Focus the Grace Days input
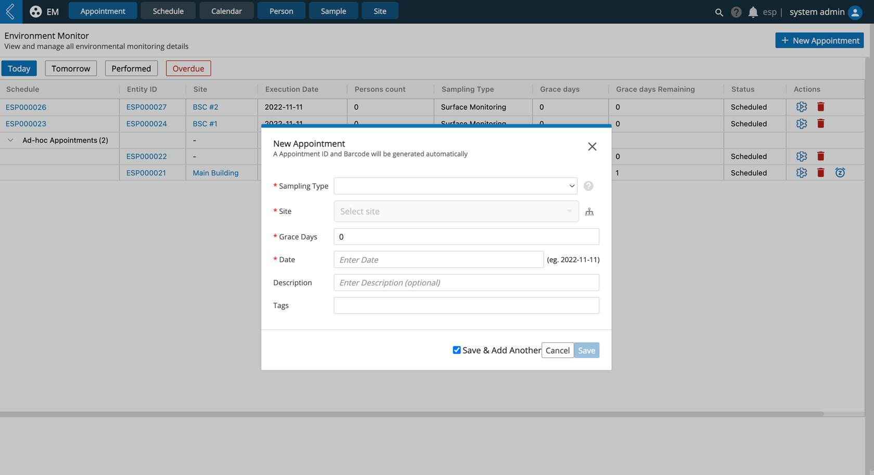Image resolution: width=874 pixels, height=475 pixels. coord(467,237)
